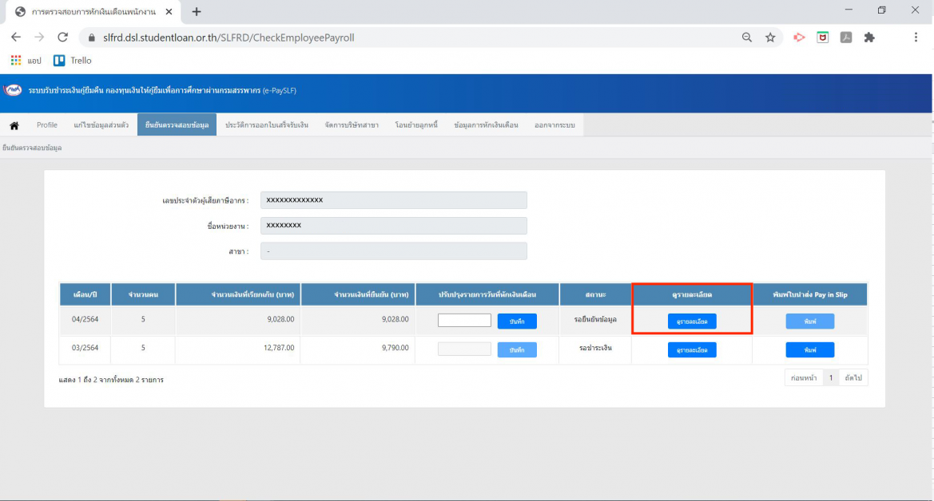Select page 1 in pagination
The image size is (934, 501).
click(831, 378)
